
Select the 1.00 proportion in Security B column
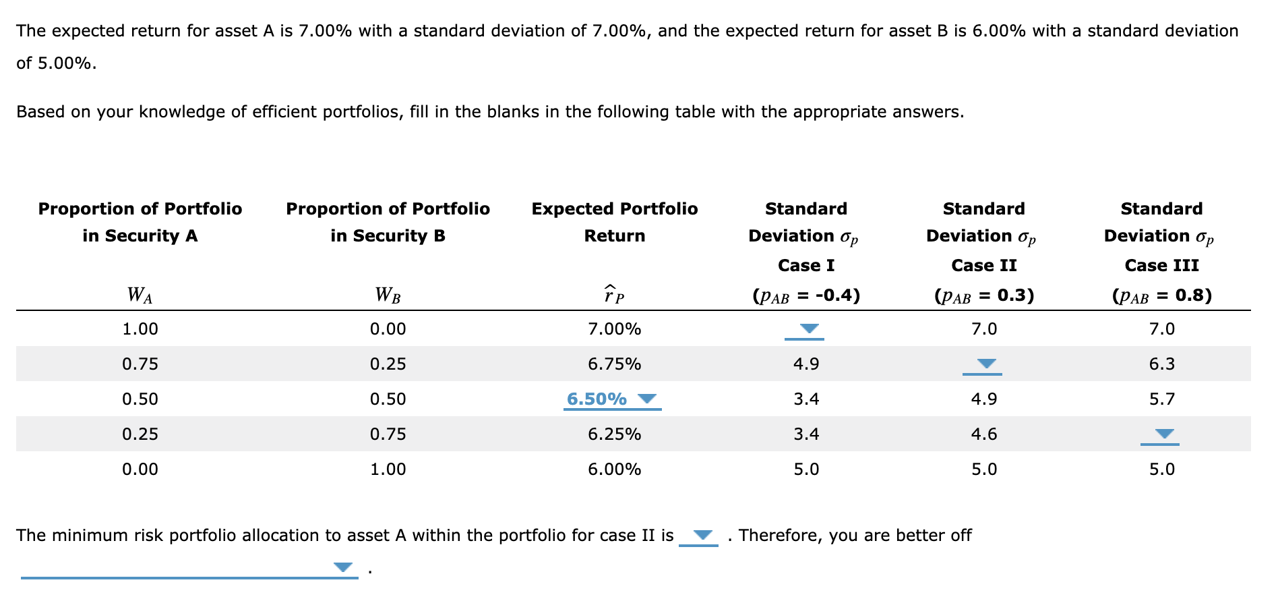coord(388,469)
